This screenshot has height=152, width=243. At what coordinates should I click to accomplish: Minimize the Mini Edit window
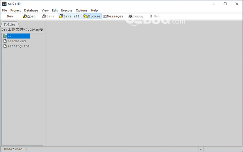point(214,4)
